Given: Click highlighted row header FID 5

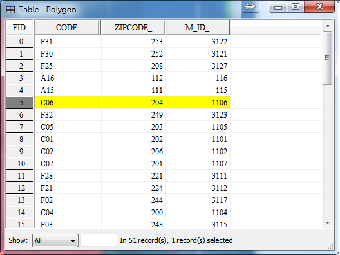Looking at the screenshot, I should click(19, 102).
